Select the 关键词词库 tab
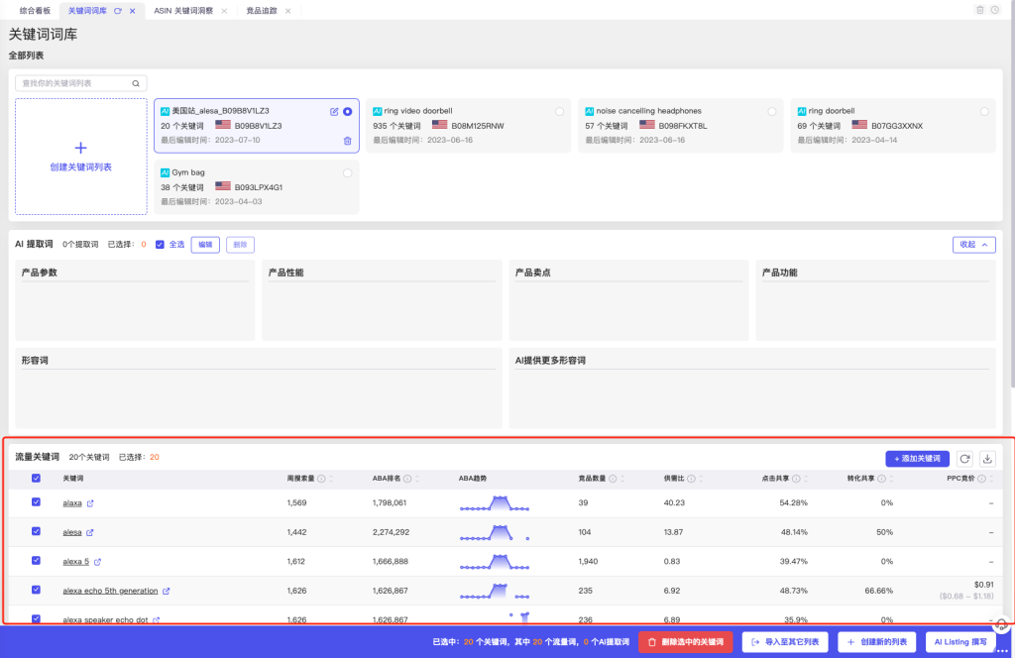Image resolution: width=1015 pixels, height=658 pixels. tap(87, 11)
